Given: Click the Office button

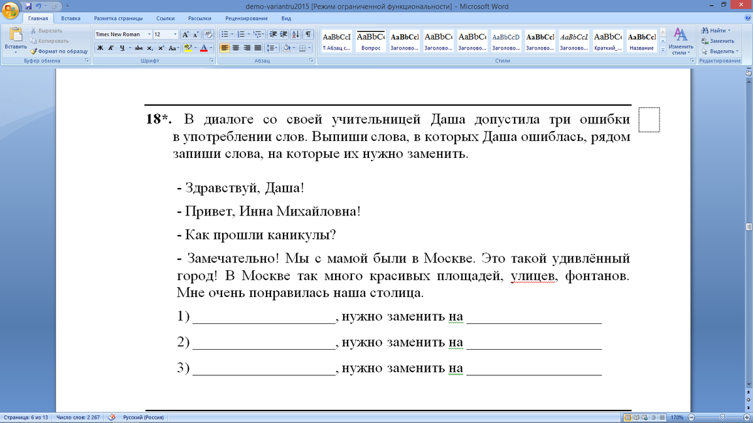Looking at the screenshot, I should [10, 11].
